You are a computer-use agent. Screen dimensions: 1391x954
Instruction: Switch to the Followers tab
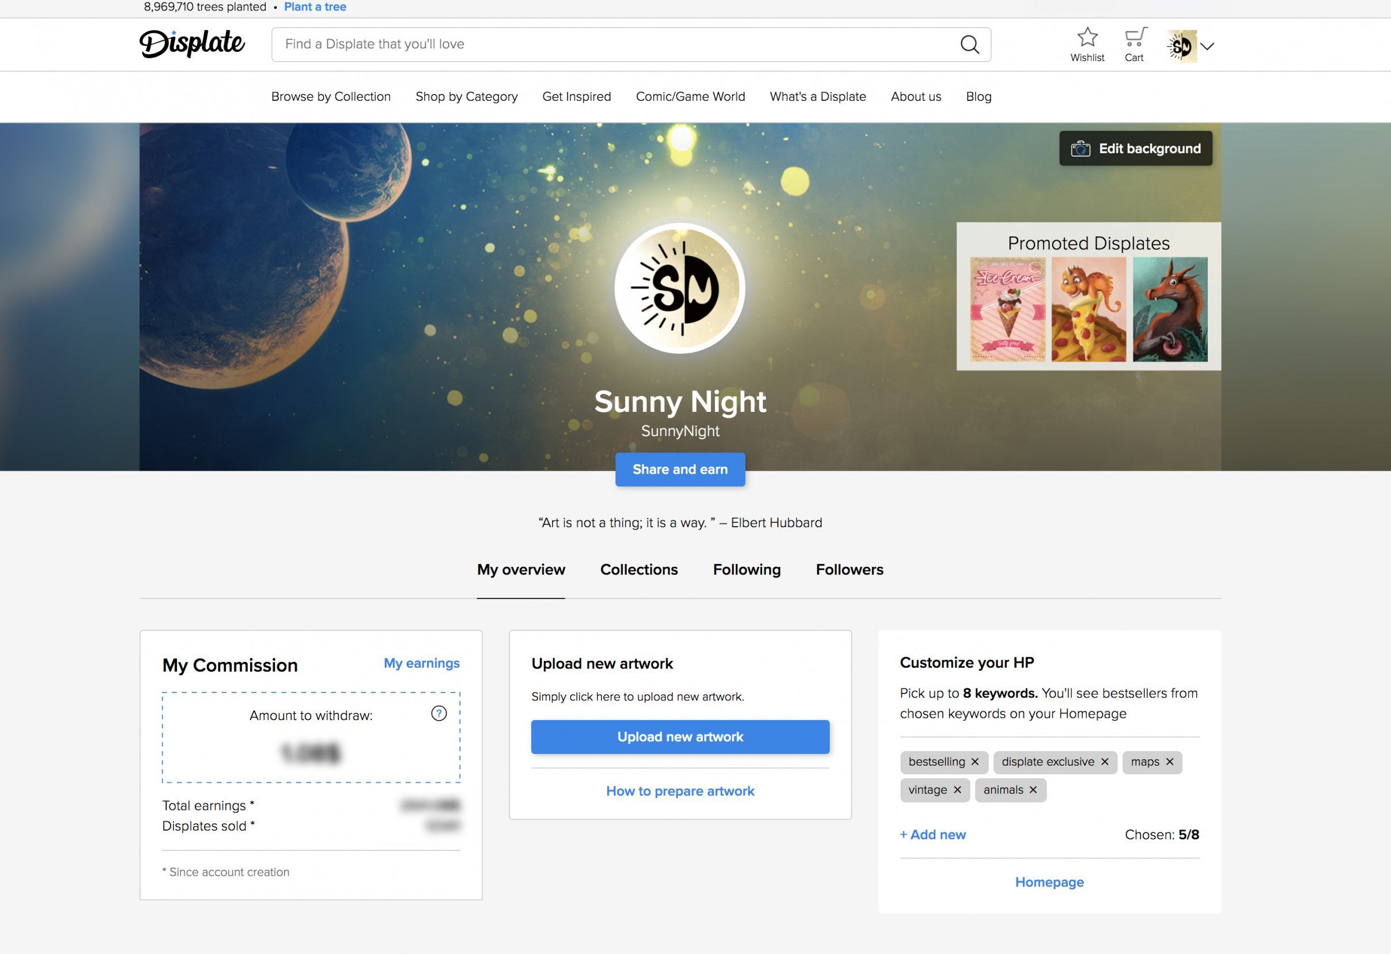849,570
